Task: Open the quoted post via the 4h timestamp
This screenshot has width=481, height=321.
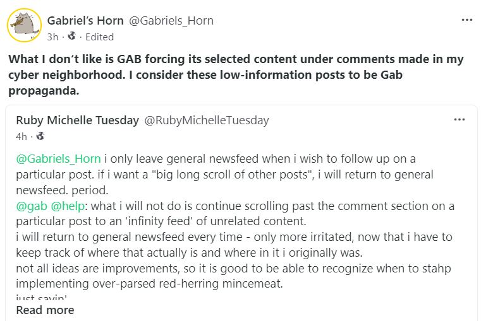Action: click(21, 136)
